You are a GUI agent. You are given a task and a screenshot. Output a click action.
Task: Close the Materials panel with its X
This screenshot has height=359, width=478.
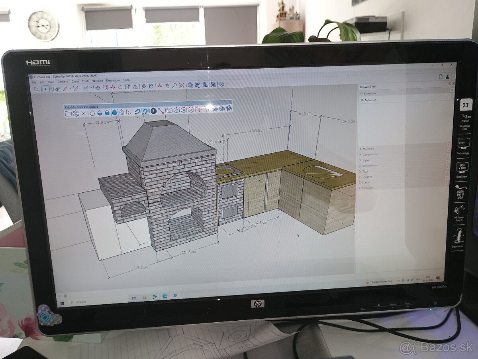click(x=449, y=145)
